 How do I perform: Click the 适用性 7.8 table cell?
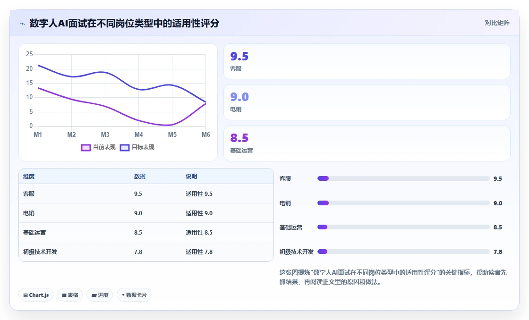pos(199,252)
